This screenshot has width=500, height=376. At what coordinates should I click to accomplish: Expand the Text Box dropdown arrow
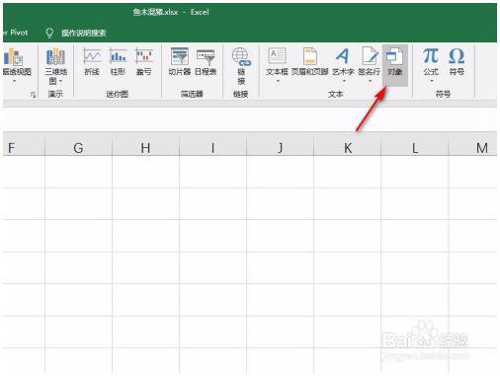[x=278, y=81]
